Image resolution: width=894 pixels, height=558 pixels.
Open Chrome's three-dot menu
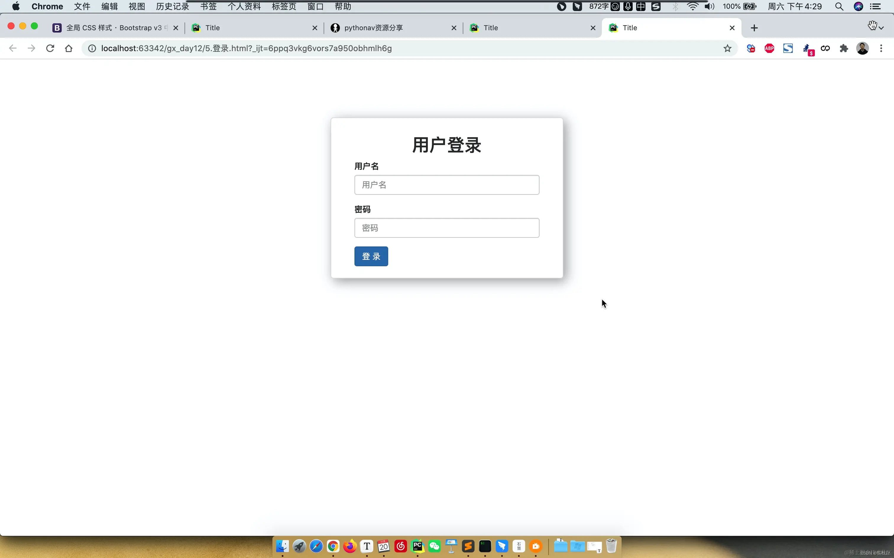pos(881,48)
